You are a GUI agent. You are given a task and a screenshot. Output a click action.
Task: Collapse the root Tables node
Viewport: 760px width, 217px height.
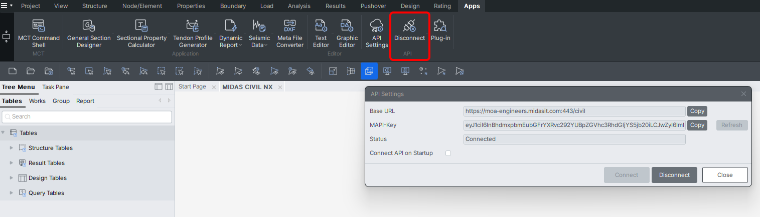(x=4, y=132)
